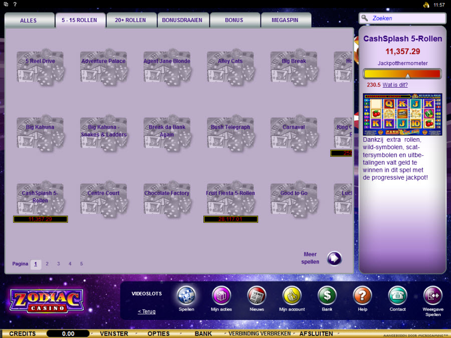Open the Big Kahuna game tile
451x338 pixels.
pyautogui.click(x=40, y=133)
